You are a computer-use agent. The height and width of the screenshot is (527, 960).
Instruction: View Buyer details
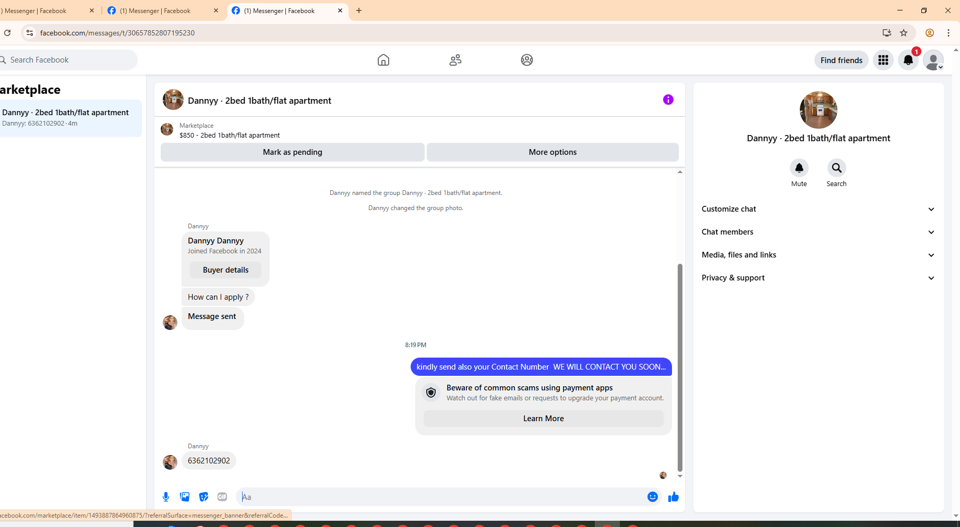(x=225, y=270)
